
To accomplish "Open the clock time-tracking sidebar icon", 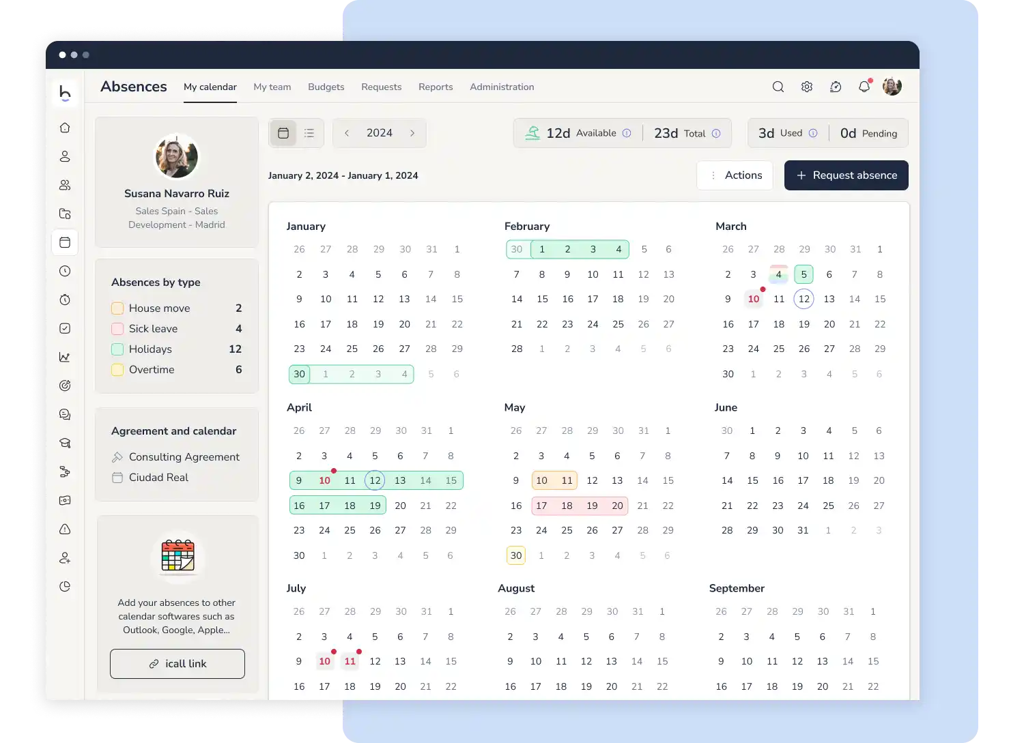I will pyautogui.click(x=65, y=271).
